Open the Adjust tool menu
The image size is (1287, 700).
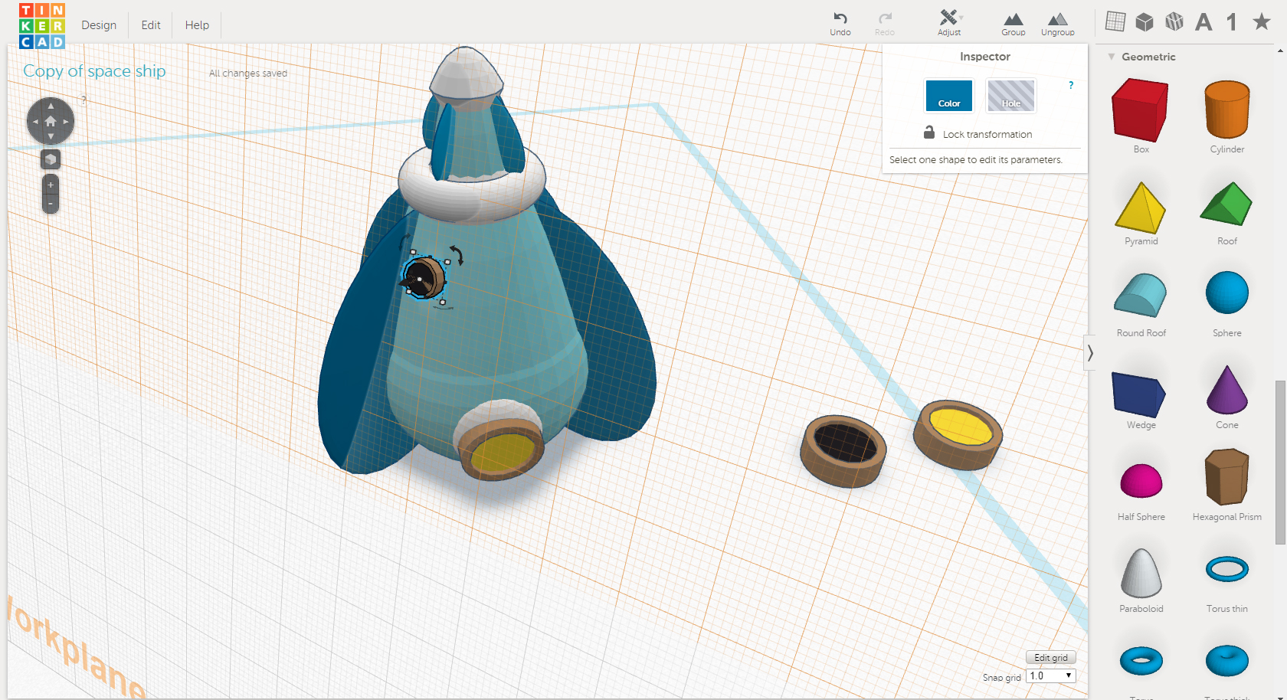pos(950,23)
